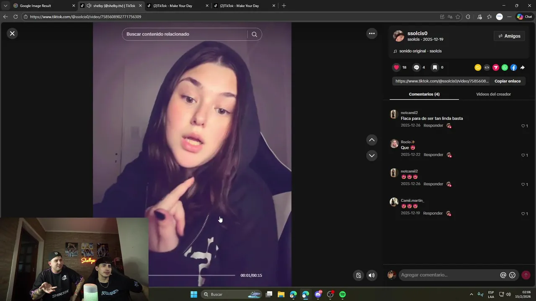Click the Amigos button

point(509,36)
